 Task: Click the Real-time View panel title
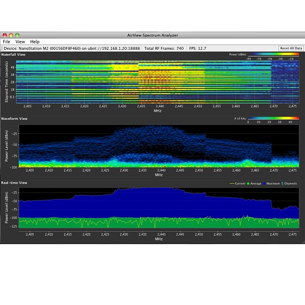[x=14, y=183]
